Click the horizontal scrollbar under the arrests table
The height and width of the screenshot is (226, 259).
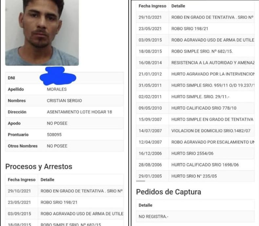(x=141, y=181)
